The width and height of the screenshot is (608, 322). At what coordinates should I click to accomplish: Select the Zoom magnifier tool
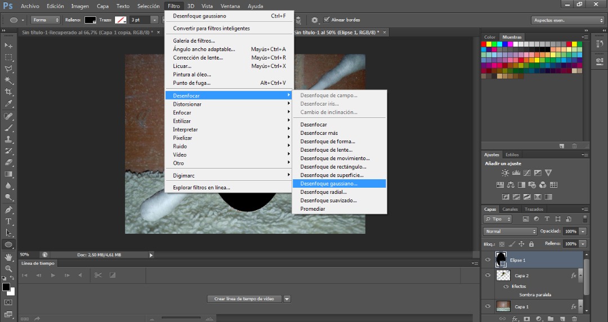pyautogui.click(x=8, y=269)
